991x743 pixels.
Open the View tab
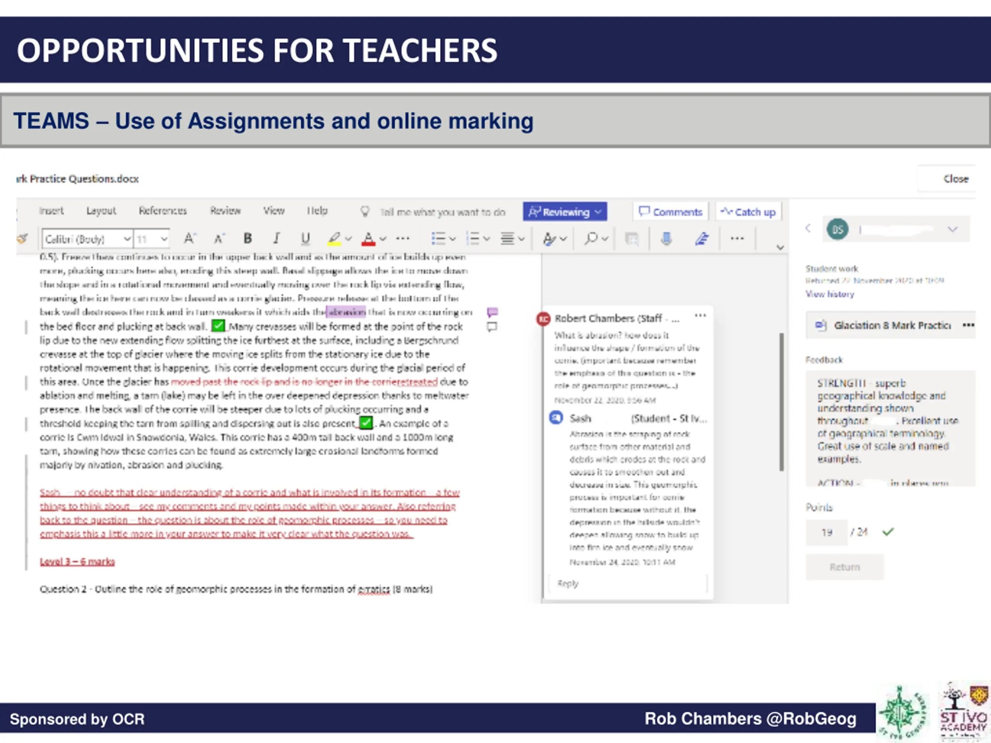(x=274, y=211)
